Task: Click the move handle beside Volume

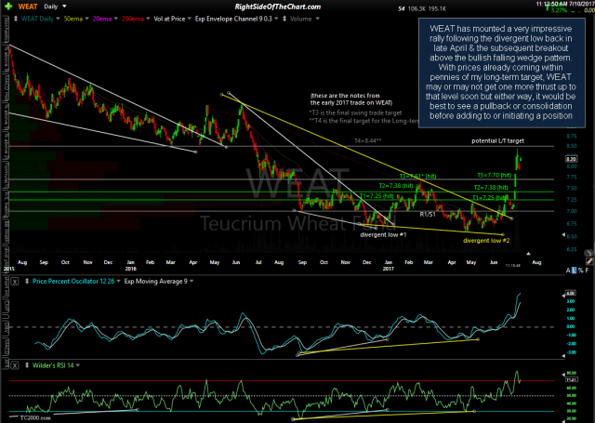Action: pyautogui.click(x=284, y=19)
